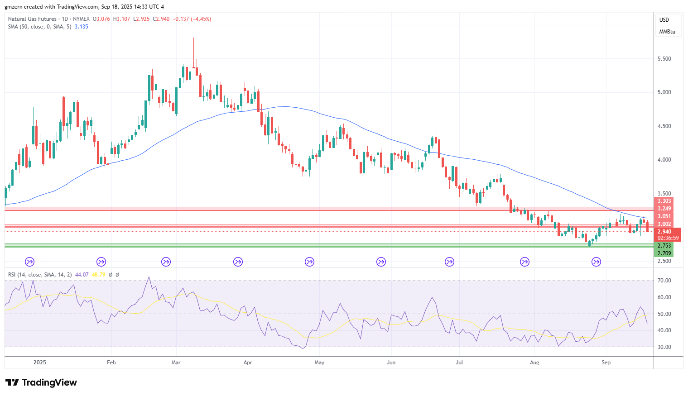
Task: Click the contract switch marker beside the 2025 label
Action: [29, 262]
